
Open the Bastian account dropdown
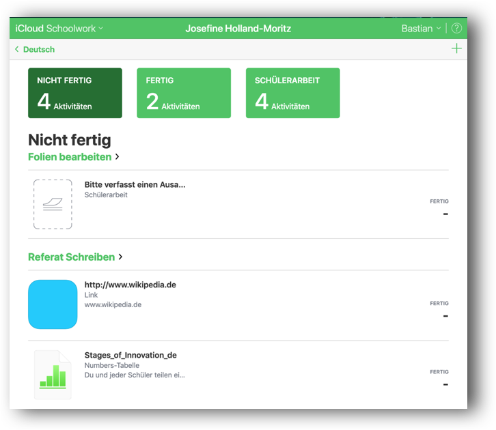421,29
